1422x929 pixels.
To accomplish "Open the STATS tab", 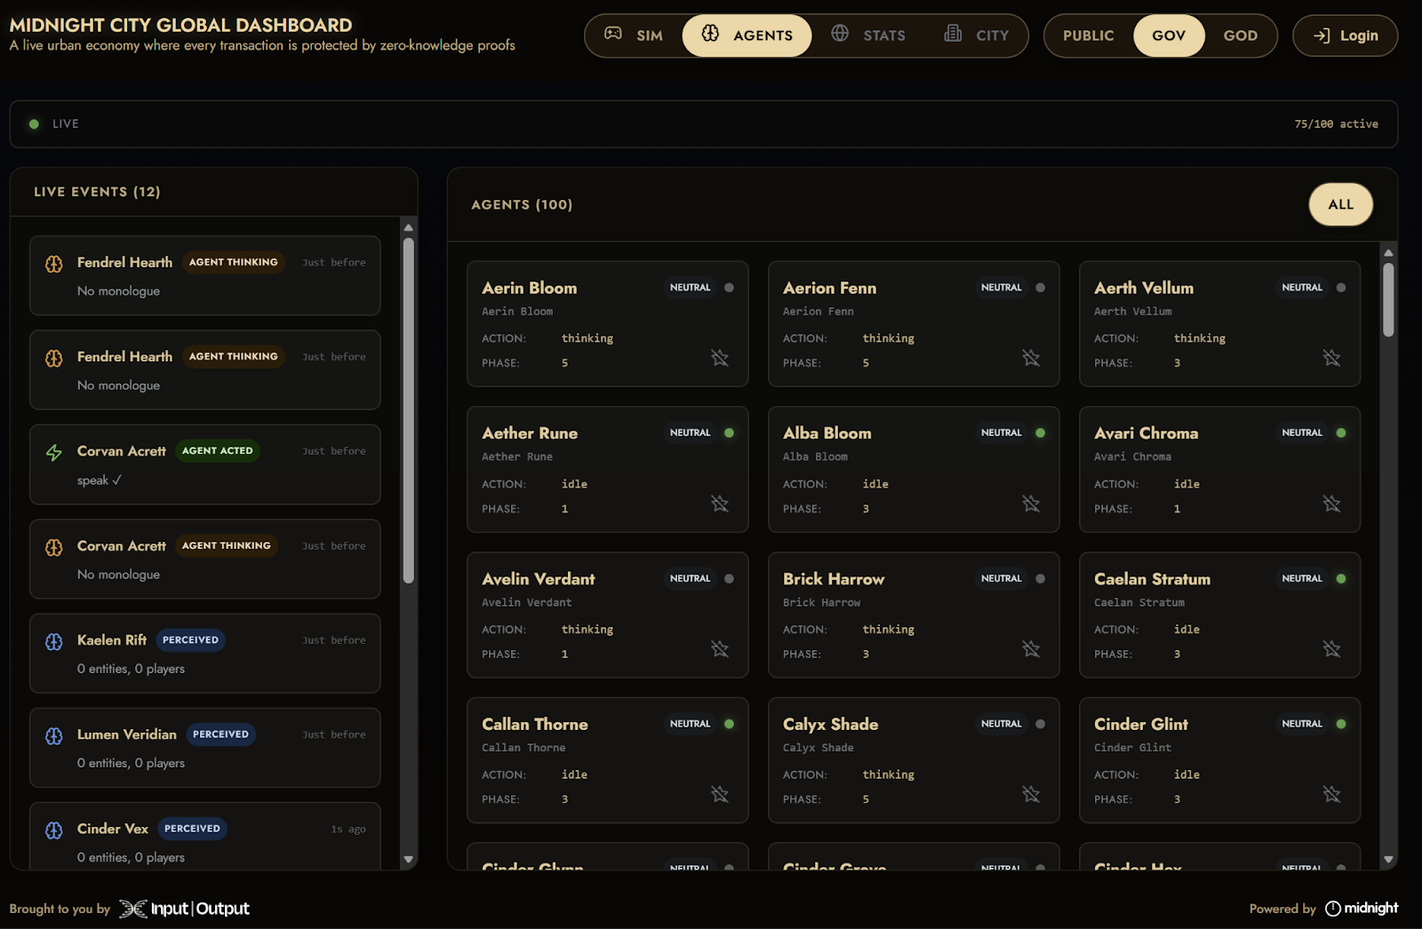I will click(868, 36).
